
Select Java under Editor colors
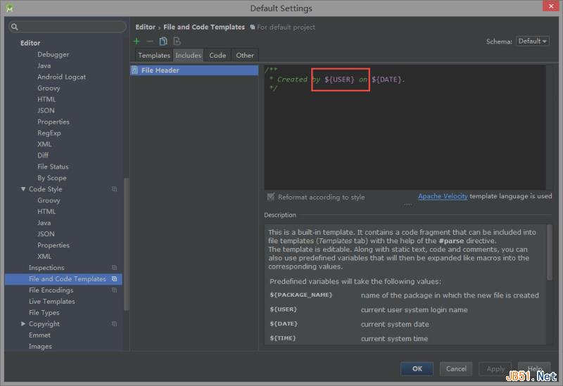coord(44,65)
